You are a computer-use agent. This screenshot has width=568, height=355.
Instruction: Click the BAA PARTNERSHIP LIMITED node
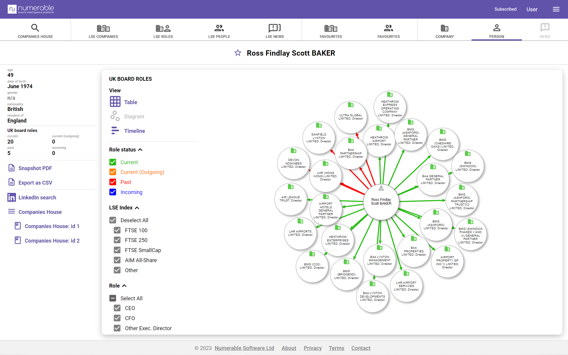coord(351,153)
